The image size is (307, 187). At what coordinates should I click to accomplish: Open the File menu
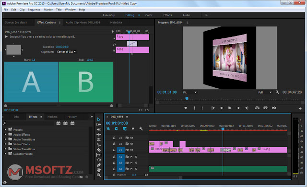pyautogui.click(x=6, y=10)
